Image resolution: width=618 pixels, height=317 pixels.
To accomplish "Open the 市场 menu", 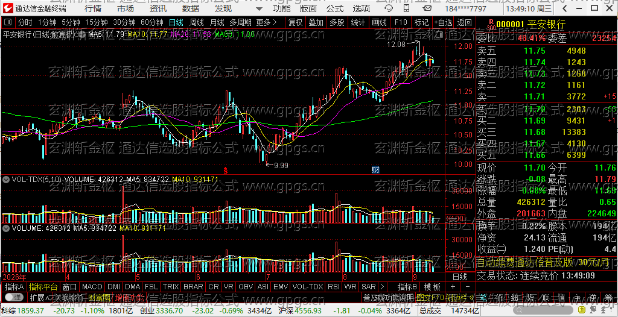I will [126, 8].
